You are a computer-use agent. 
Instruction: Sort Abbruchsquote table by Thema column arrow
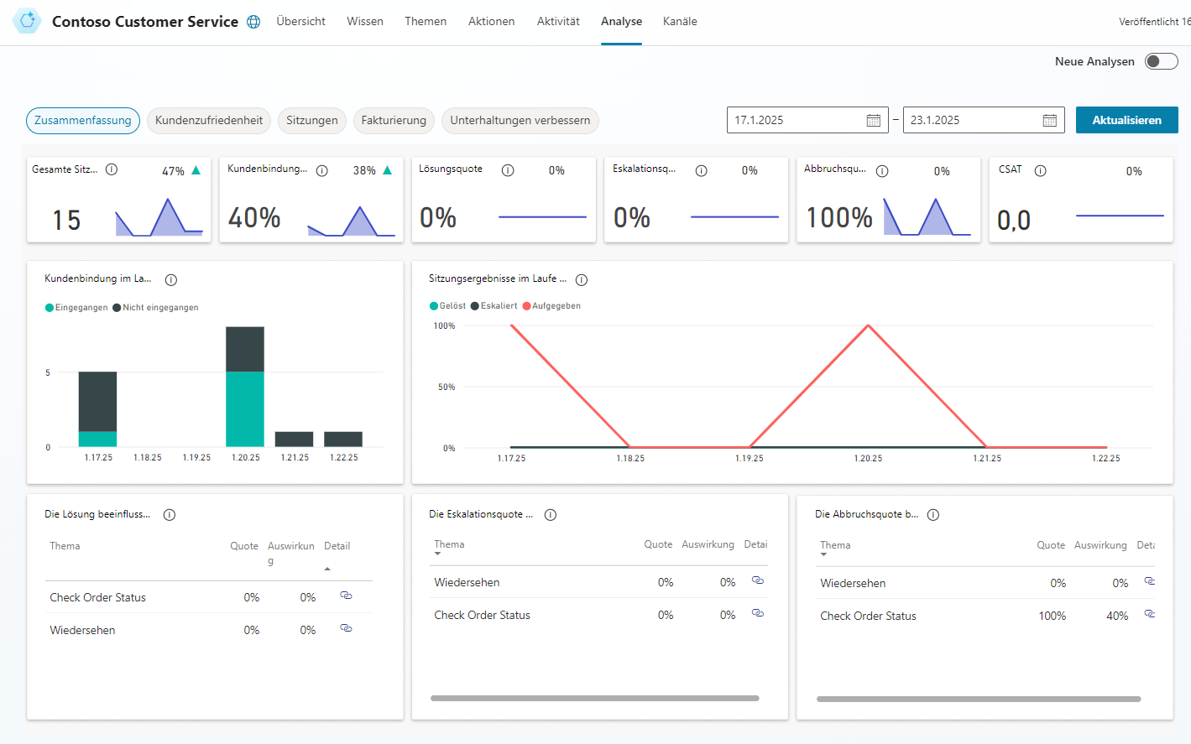click(x=823, y=554)
